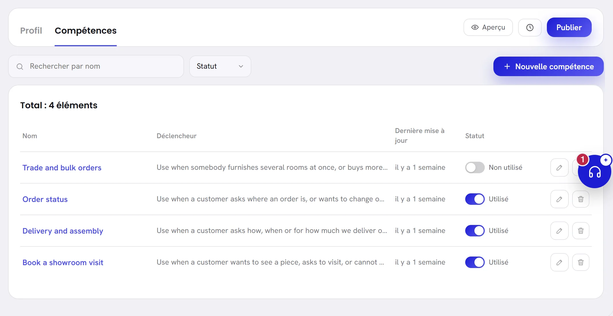Open the Aperçu preview
Image resolution: width=613 pixels, height=316 pixels.
[488, 28]
